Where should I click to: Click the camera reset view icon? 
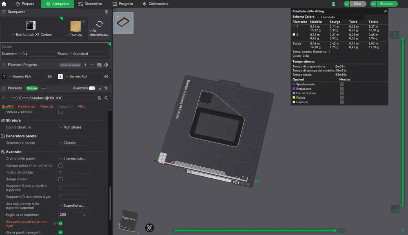tap(149, 228)
